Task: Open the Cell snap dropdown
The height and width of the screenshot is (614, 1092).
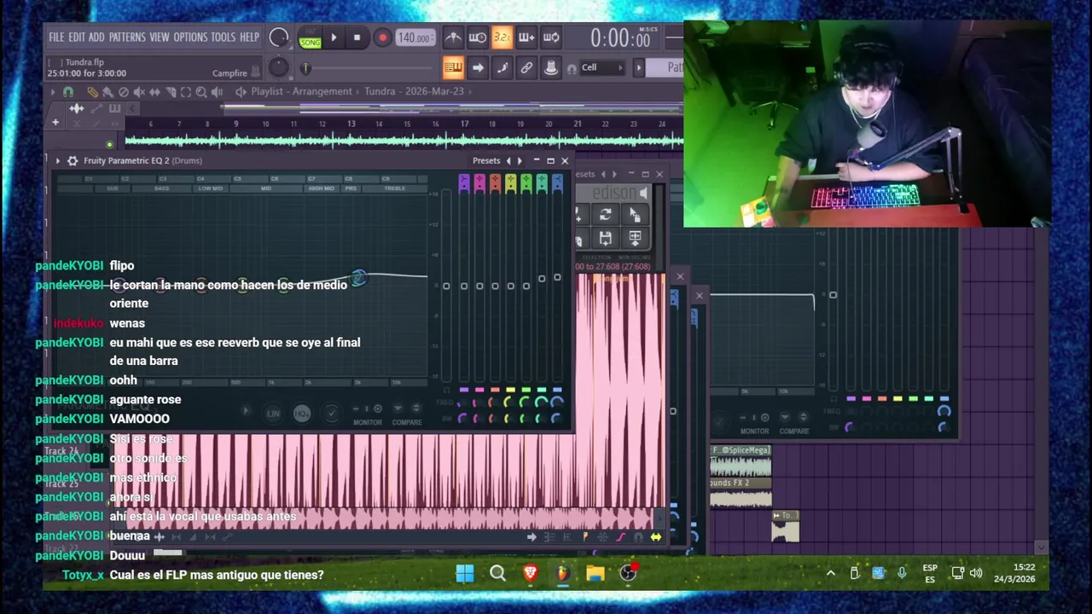Action: (x=602, y=67)
